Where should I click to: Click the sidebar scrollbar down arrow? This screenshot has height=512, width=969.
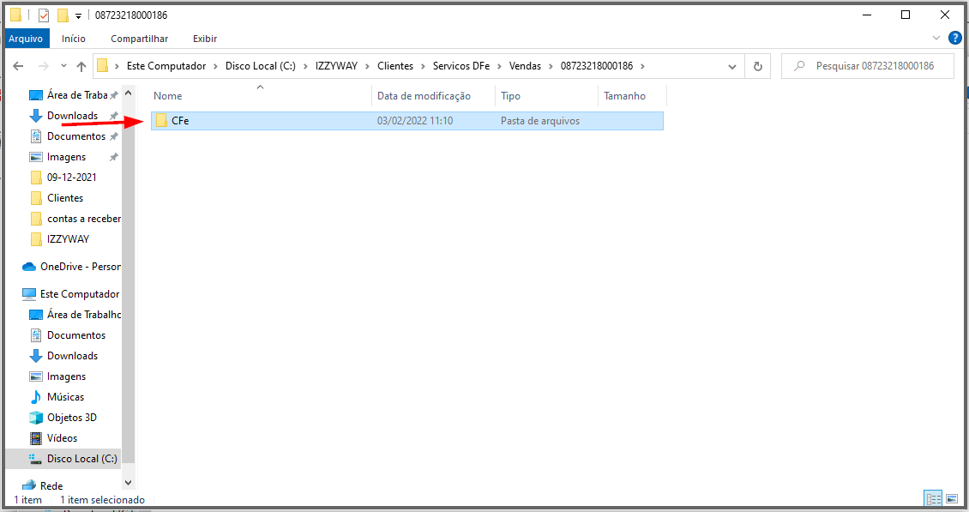coord(129,484)
